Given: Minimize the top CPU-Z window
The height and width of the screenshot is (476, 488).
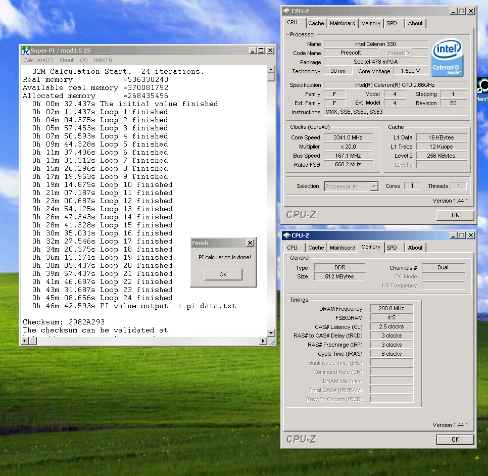Looking at the screenshot, I should point(453,11).
